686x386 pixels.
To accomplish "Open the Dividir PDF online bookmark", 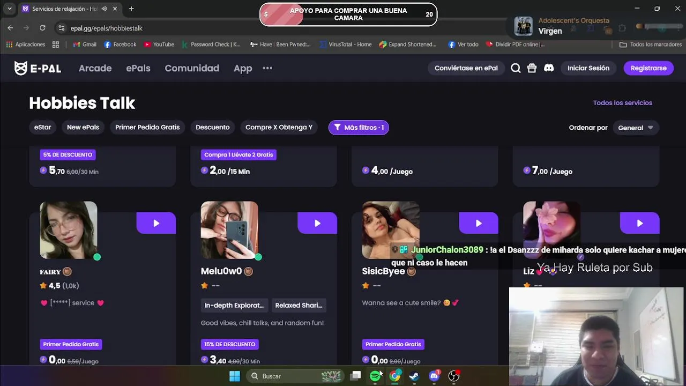I will 515,44.
